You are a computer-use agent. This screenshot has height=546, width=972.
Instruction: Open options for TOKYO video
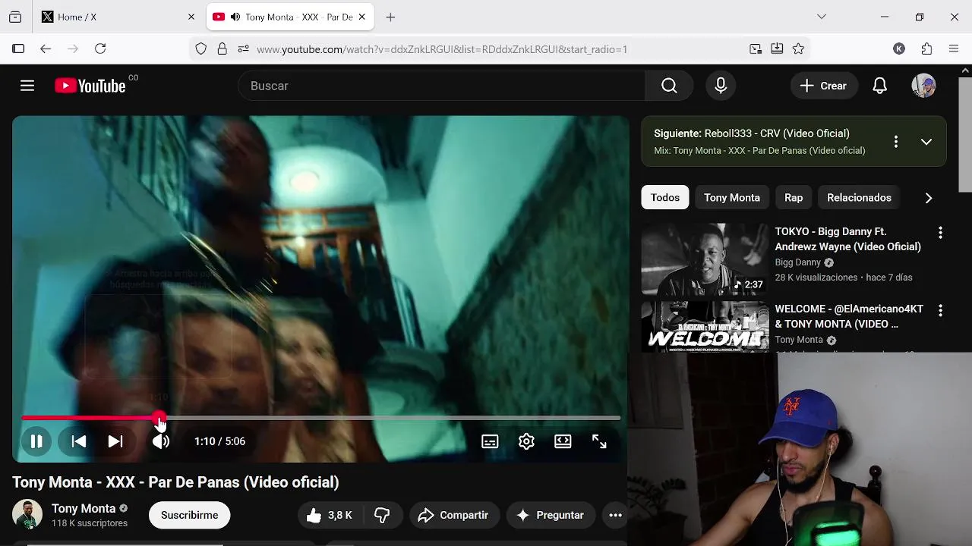pyautogui.click(x=940, y=233)
